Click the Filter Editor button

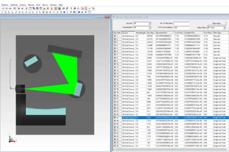(x=217, y=23)
